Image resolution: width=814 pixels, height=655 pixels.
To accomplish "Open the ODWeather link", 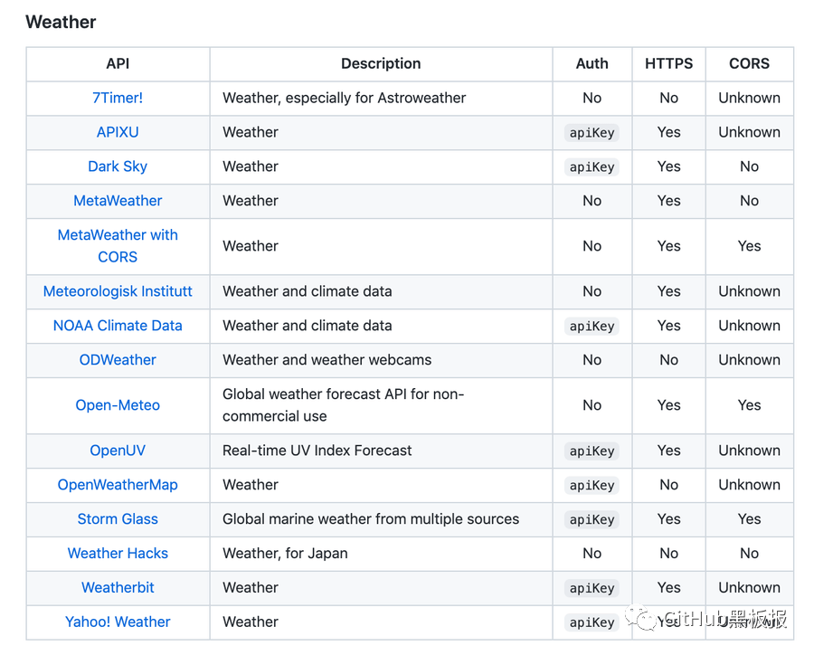I will pyautogui.click(x=118, y=360).
